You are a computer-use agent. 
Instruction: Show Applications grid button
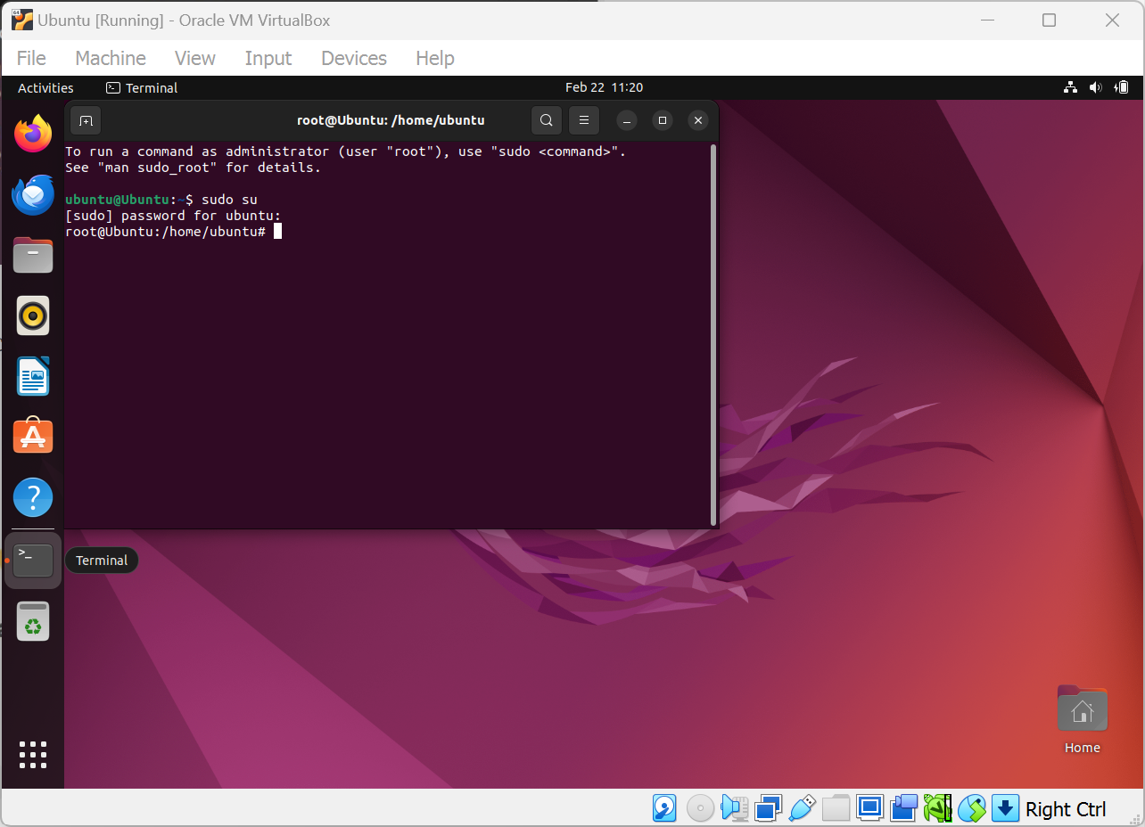point(33,754)
